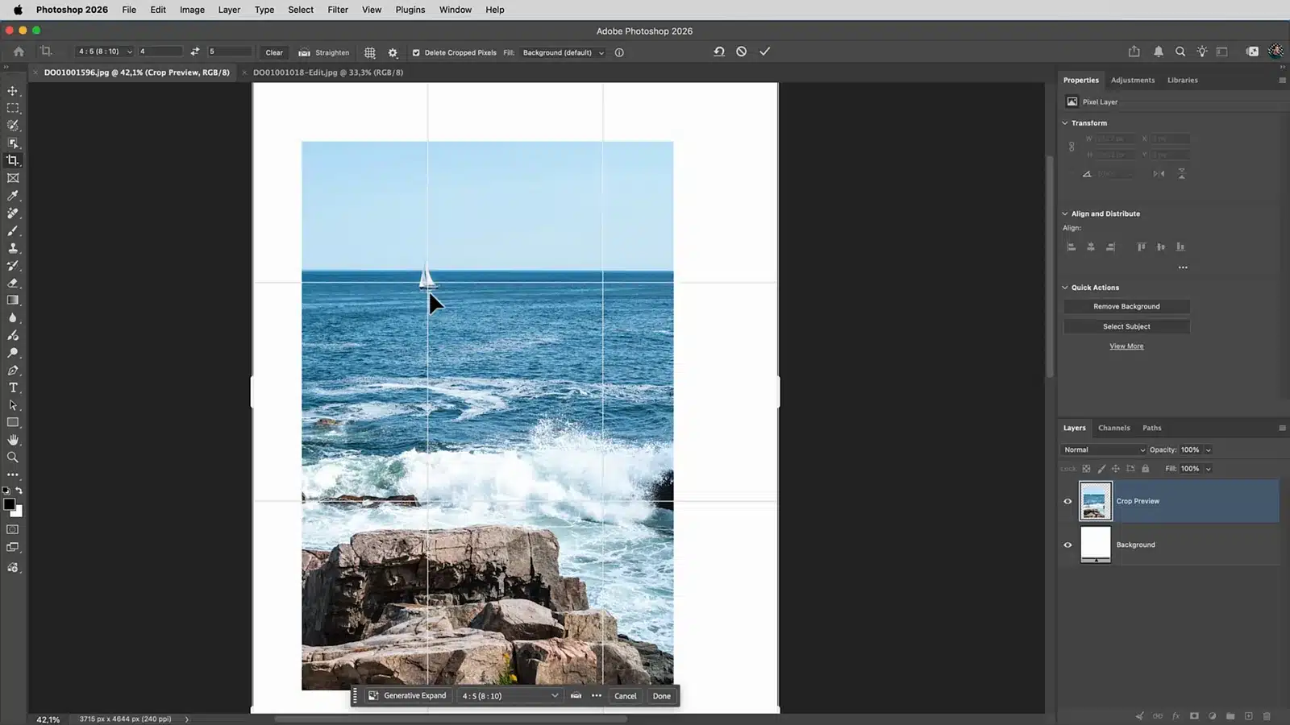The image size is (1290, 725).
Task: Select the Eyedropper tool
Action: point(13,196)
